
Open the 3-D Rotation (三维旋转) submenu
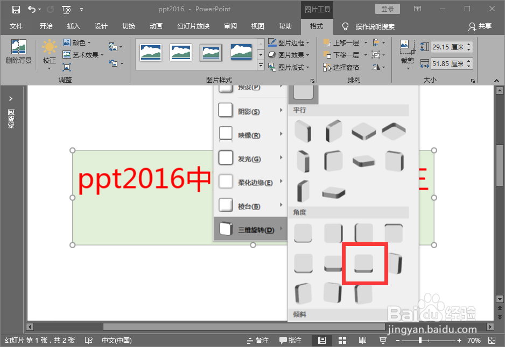(250, 229)
